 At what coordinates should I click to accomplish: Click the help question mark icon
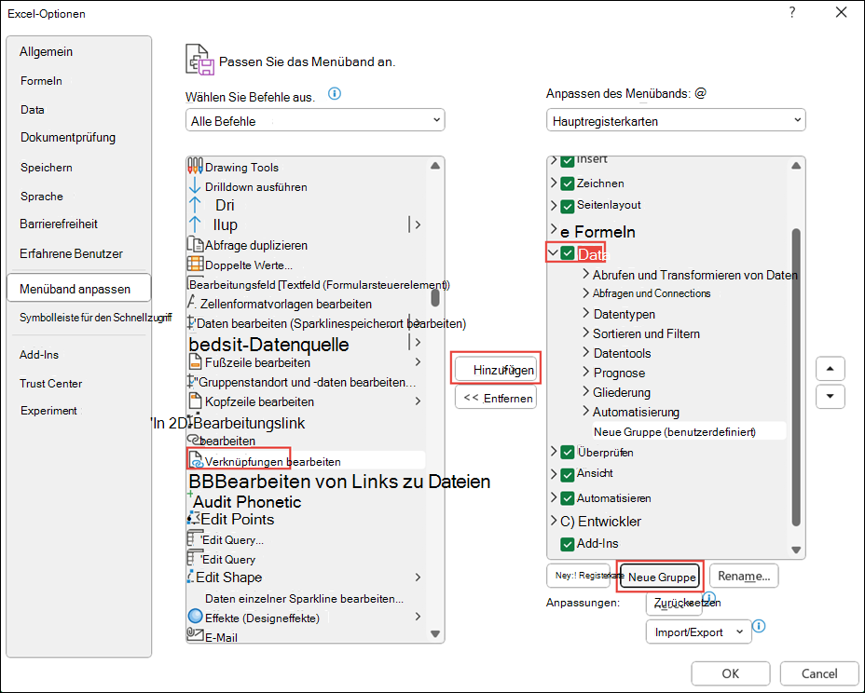pos(792,12)
